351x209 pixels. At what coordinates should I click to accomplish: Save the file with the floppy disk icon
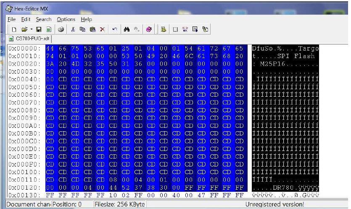coord(39,29)
